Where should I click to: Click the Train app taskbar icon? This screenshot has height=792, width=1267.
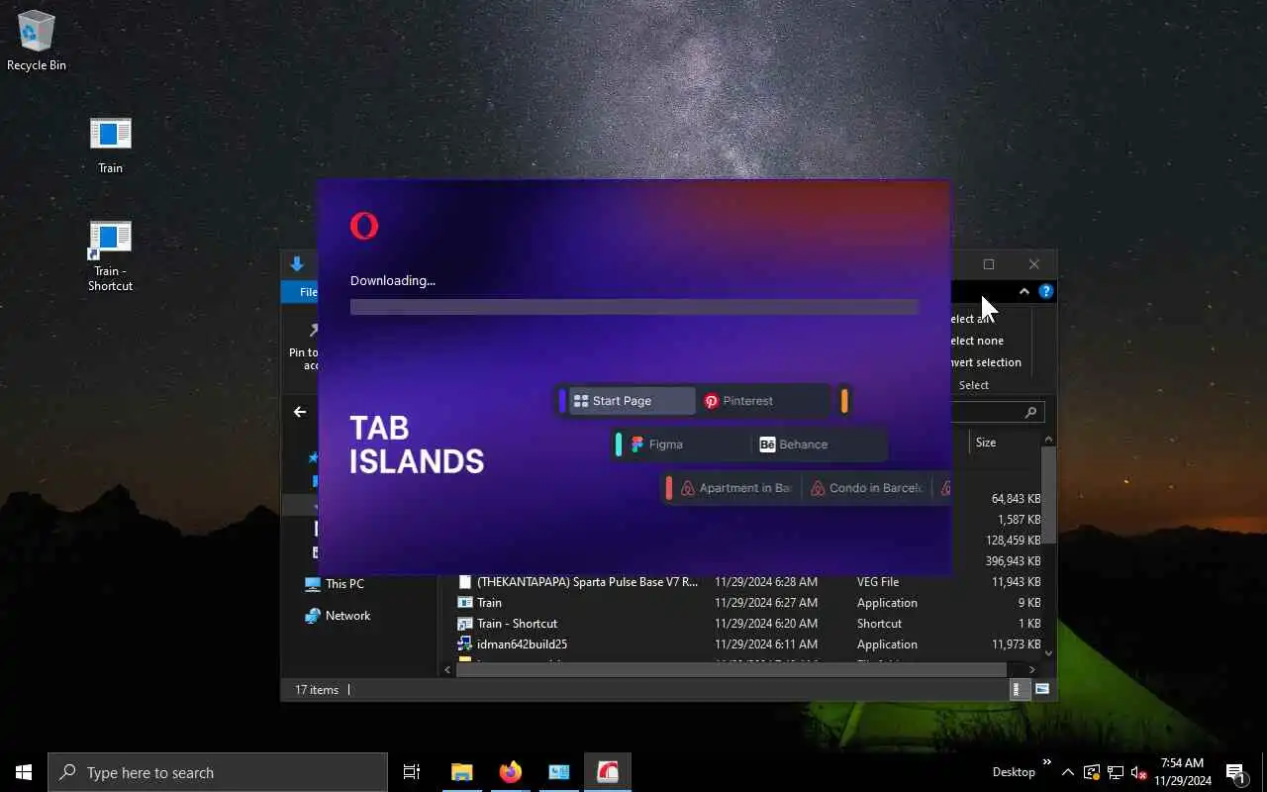559,772
